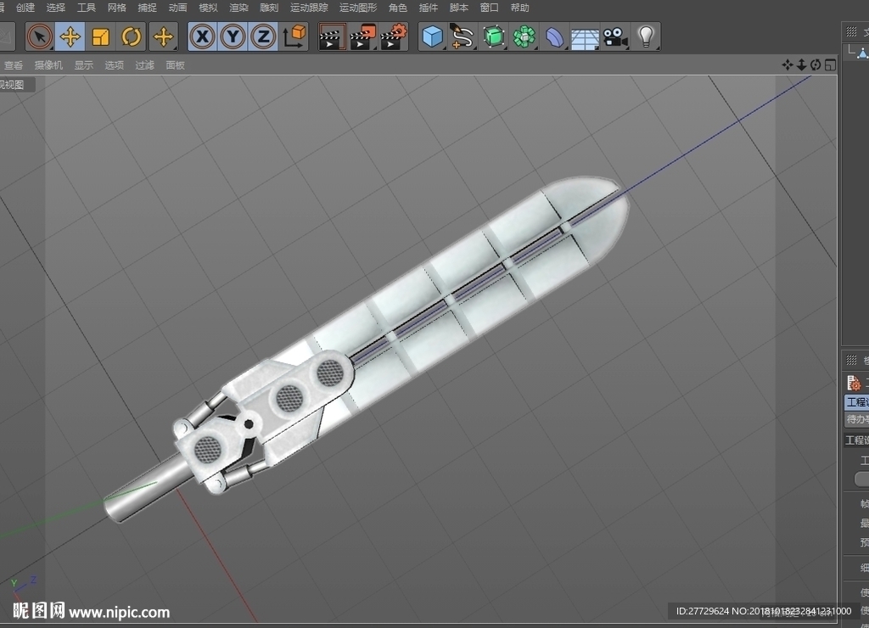Open the 运动跟踪 menu
The height and width of the screenshot is (628, 869).
(309, 8)
